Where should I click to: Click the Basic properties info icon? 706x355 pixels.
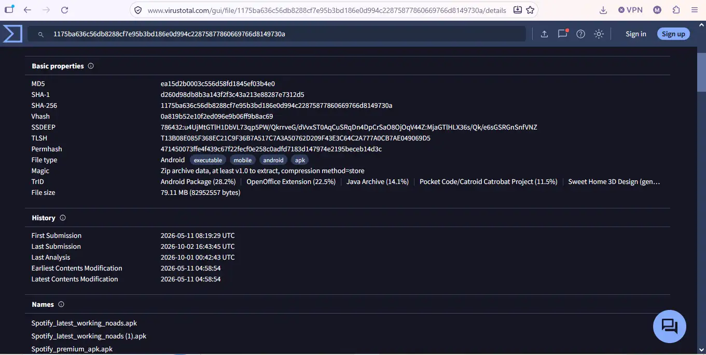91,66
